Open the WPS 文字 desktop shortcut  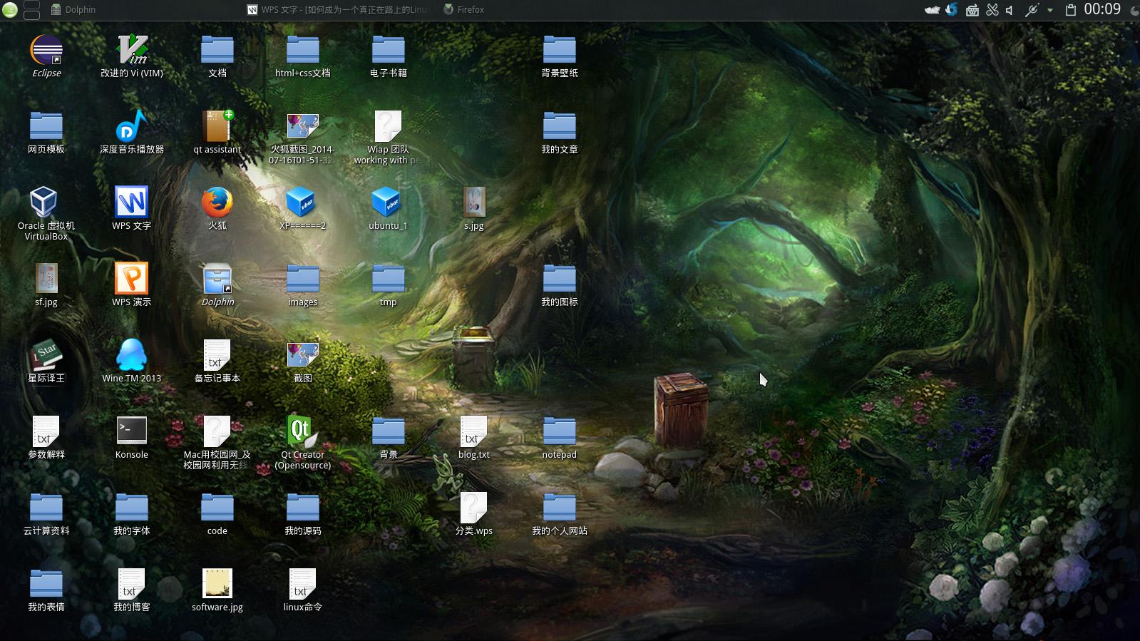[131, 203]
